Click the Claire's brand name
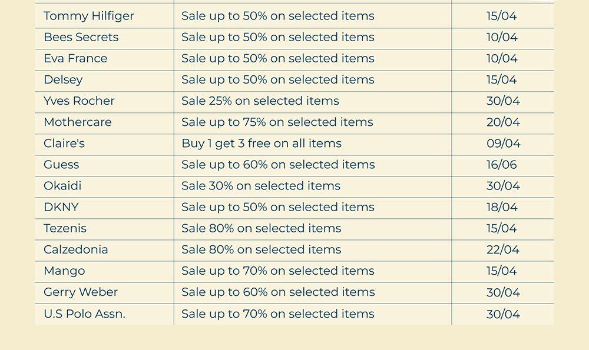 (x=64, y=143)
